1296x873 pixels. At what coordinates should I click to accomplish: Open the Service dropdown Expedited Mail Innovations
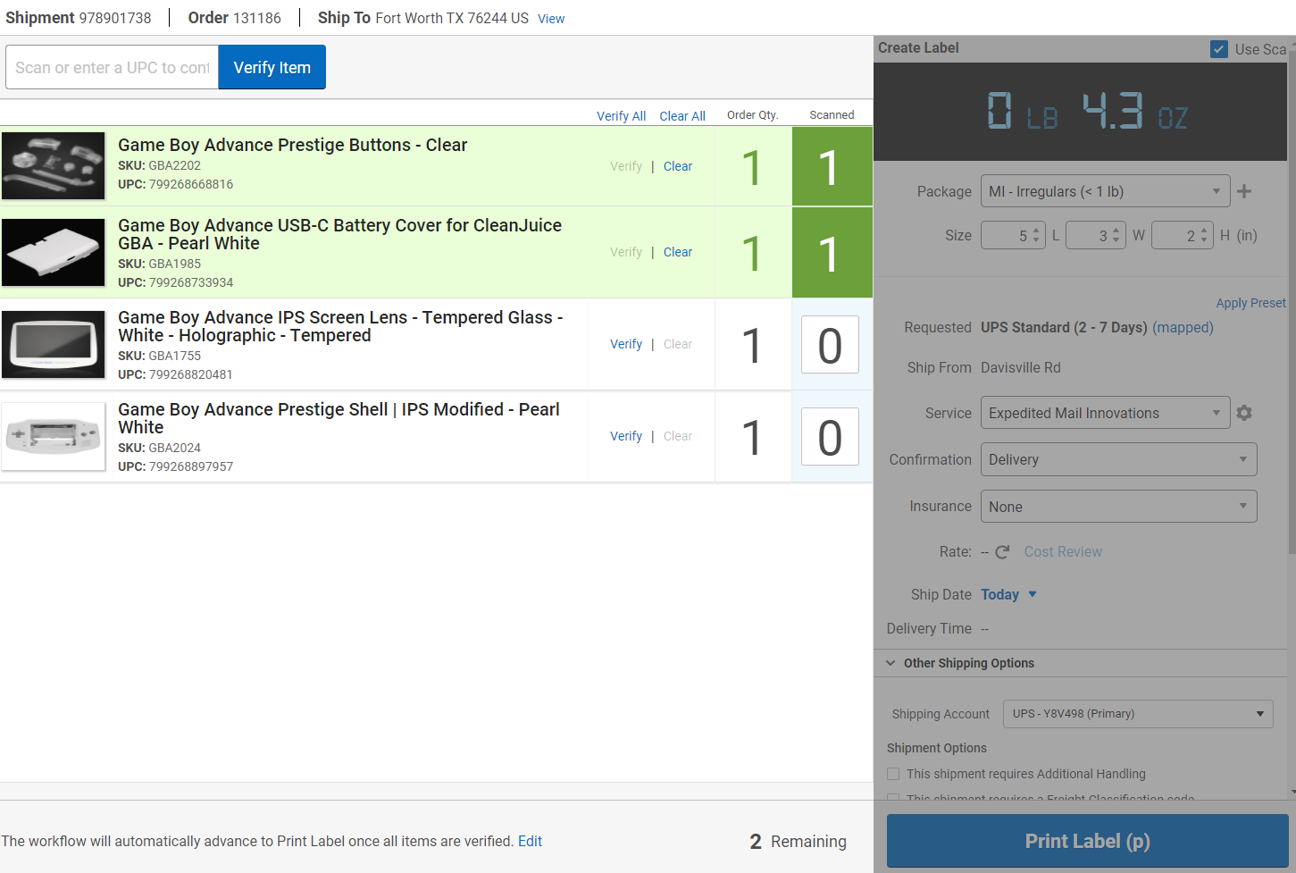point(1105,413)
